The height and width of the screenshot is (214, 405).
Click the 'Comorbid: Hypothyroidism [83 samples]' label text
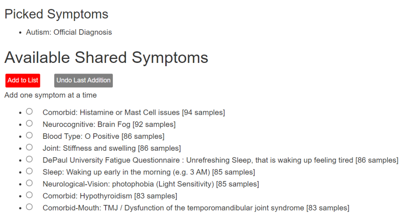pyautogui.click(x=110, y=196)
